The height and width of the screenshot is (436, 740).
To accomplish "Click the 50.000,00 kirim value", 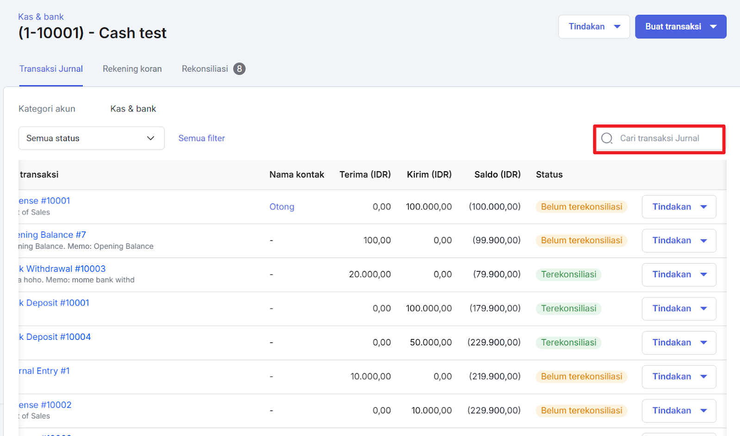I will pyautogui.click(x=431, y=343).
